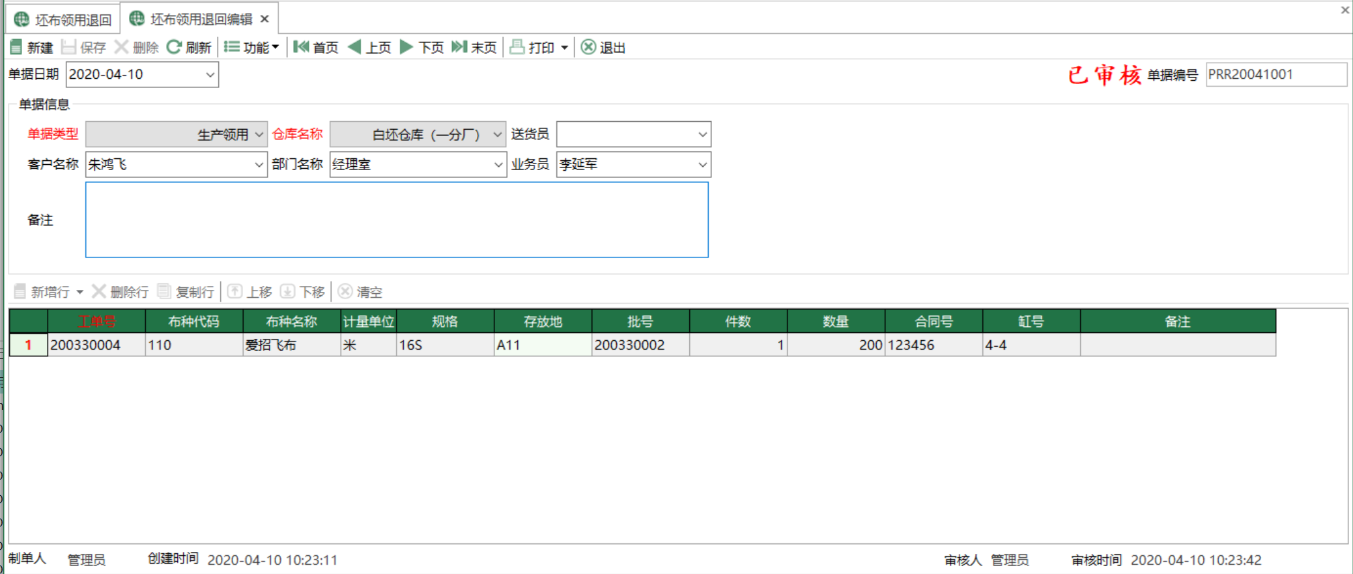Expand the 单据类型 dropdown

coord(259,134)
